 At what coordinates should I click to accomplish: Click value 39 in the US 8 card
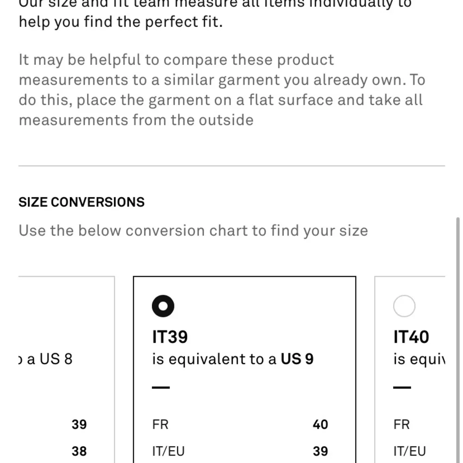tap(79, 425)
